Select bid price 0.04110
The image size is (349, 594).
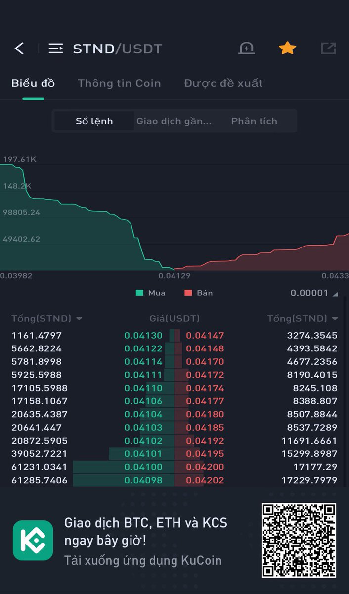coord(143,388)
